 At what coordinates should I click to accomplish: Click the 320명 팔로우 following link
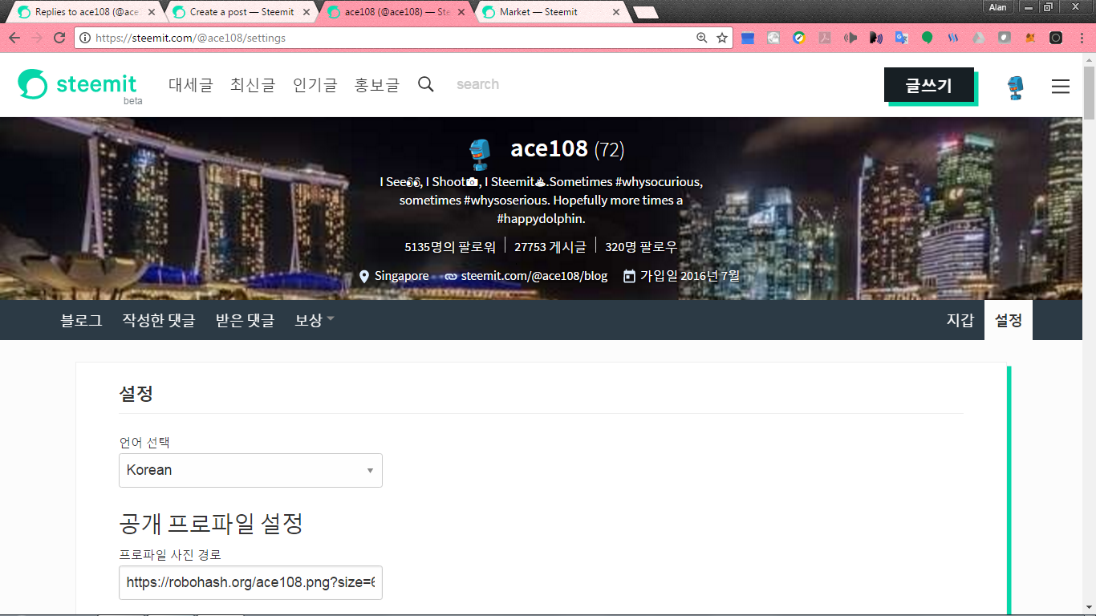point(641,247)
